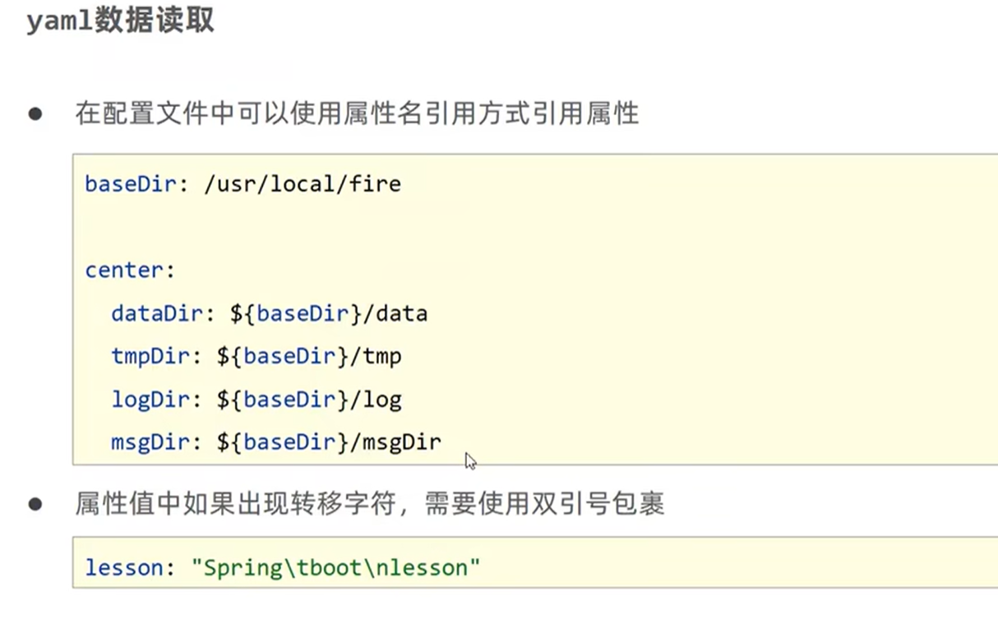Click empty space right of the lesson string
This screenshot has width=998, height=624.
740,568
